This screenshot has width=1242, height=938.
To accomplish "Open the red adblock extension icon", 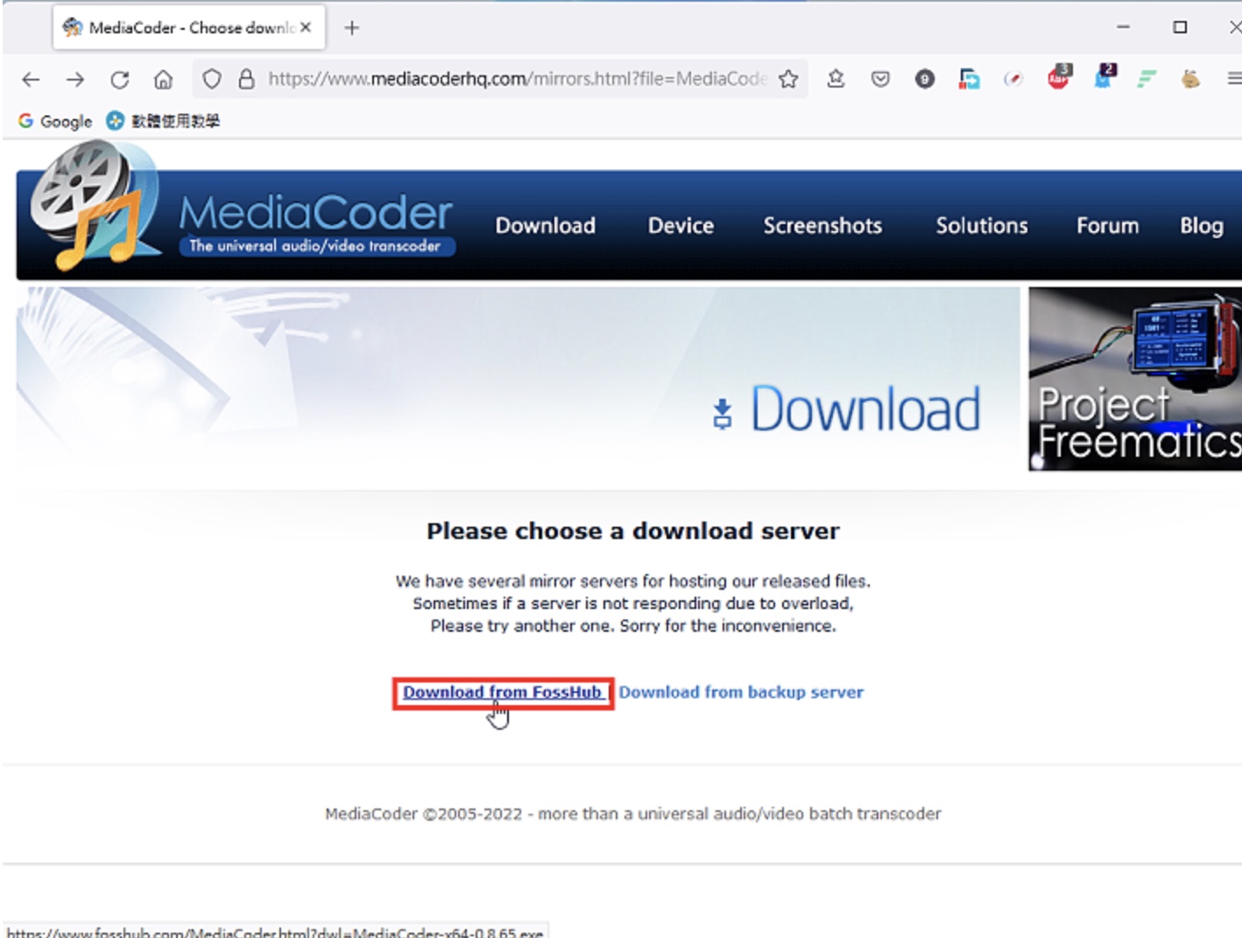I will tap(1059, 77).
